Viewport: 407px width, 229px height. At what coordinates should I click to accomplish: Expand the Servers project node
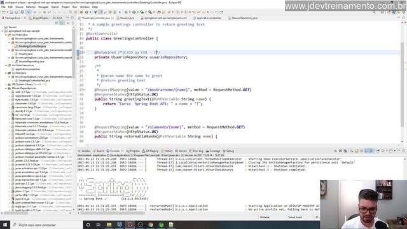pyautogui.click(x=3, y=27)
